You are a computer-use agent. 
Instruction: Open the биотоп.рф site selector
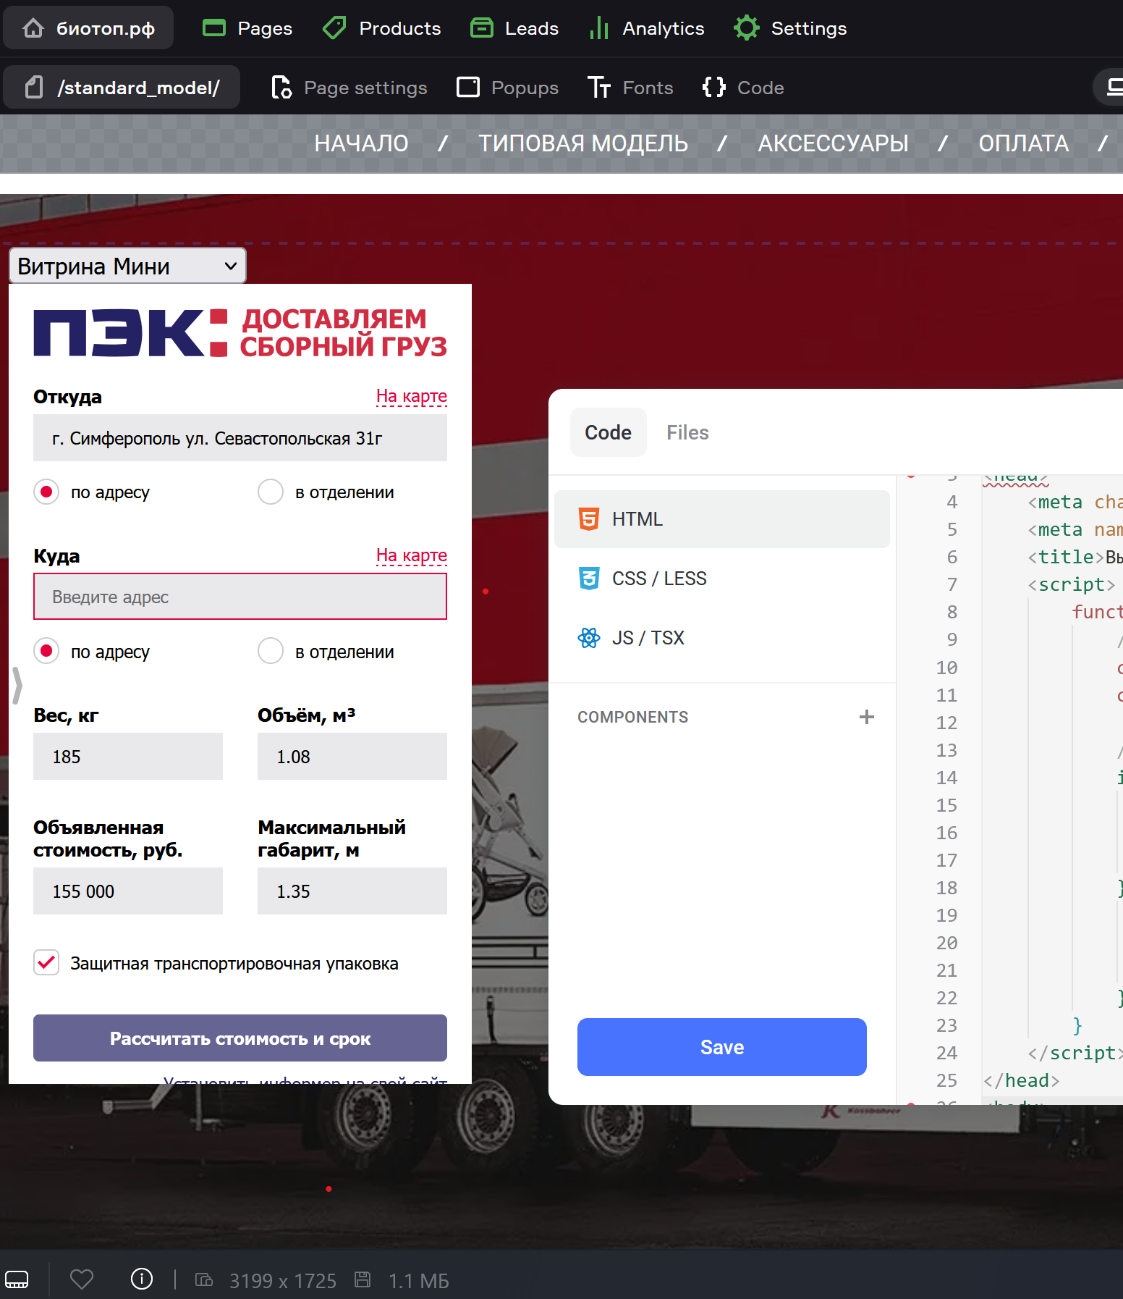click(88, 28)
